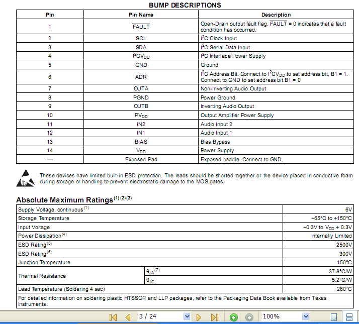Click the FAULT pin name cell
This screenshot has height=324, width=359.
141,27
